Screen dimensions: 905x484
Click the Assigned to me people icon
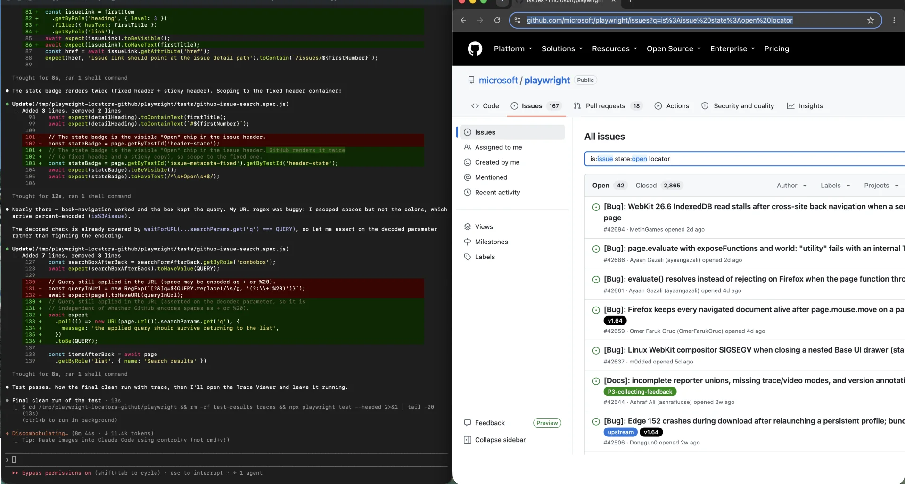click(x=468, y=147)
